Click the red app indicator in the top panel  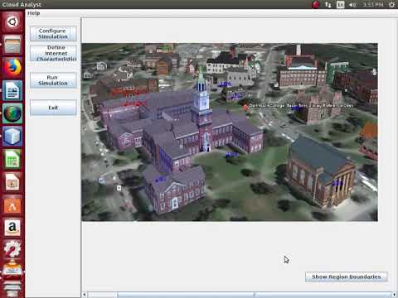click(315, 5)
